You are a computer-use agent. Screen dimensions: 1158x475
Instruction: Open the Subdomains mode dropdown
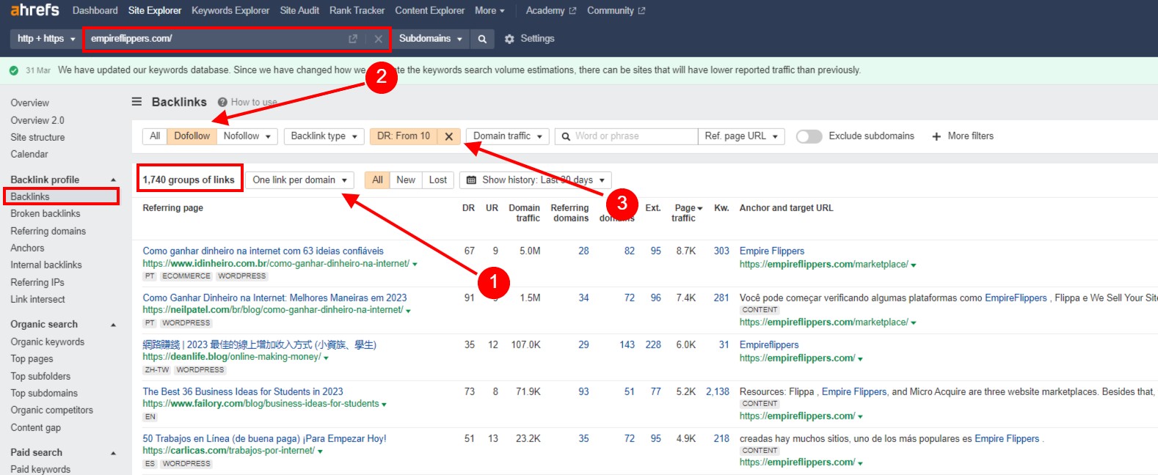click(x=431, y=39)
